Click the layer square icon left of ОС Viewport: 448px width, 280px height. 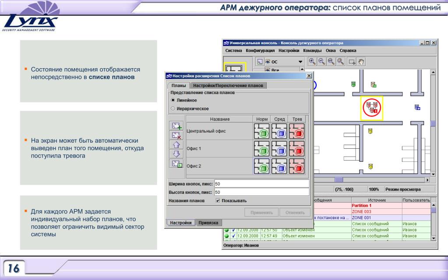point(259,62)
